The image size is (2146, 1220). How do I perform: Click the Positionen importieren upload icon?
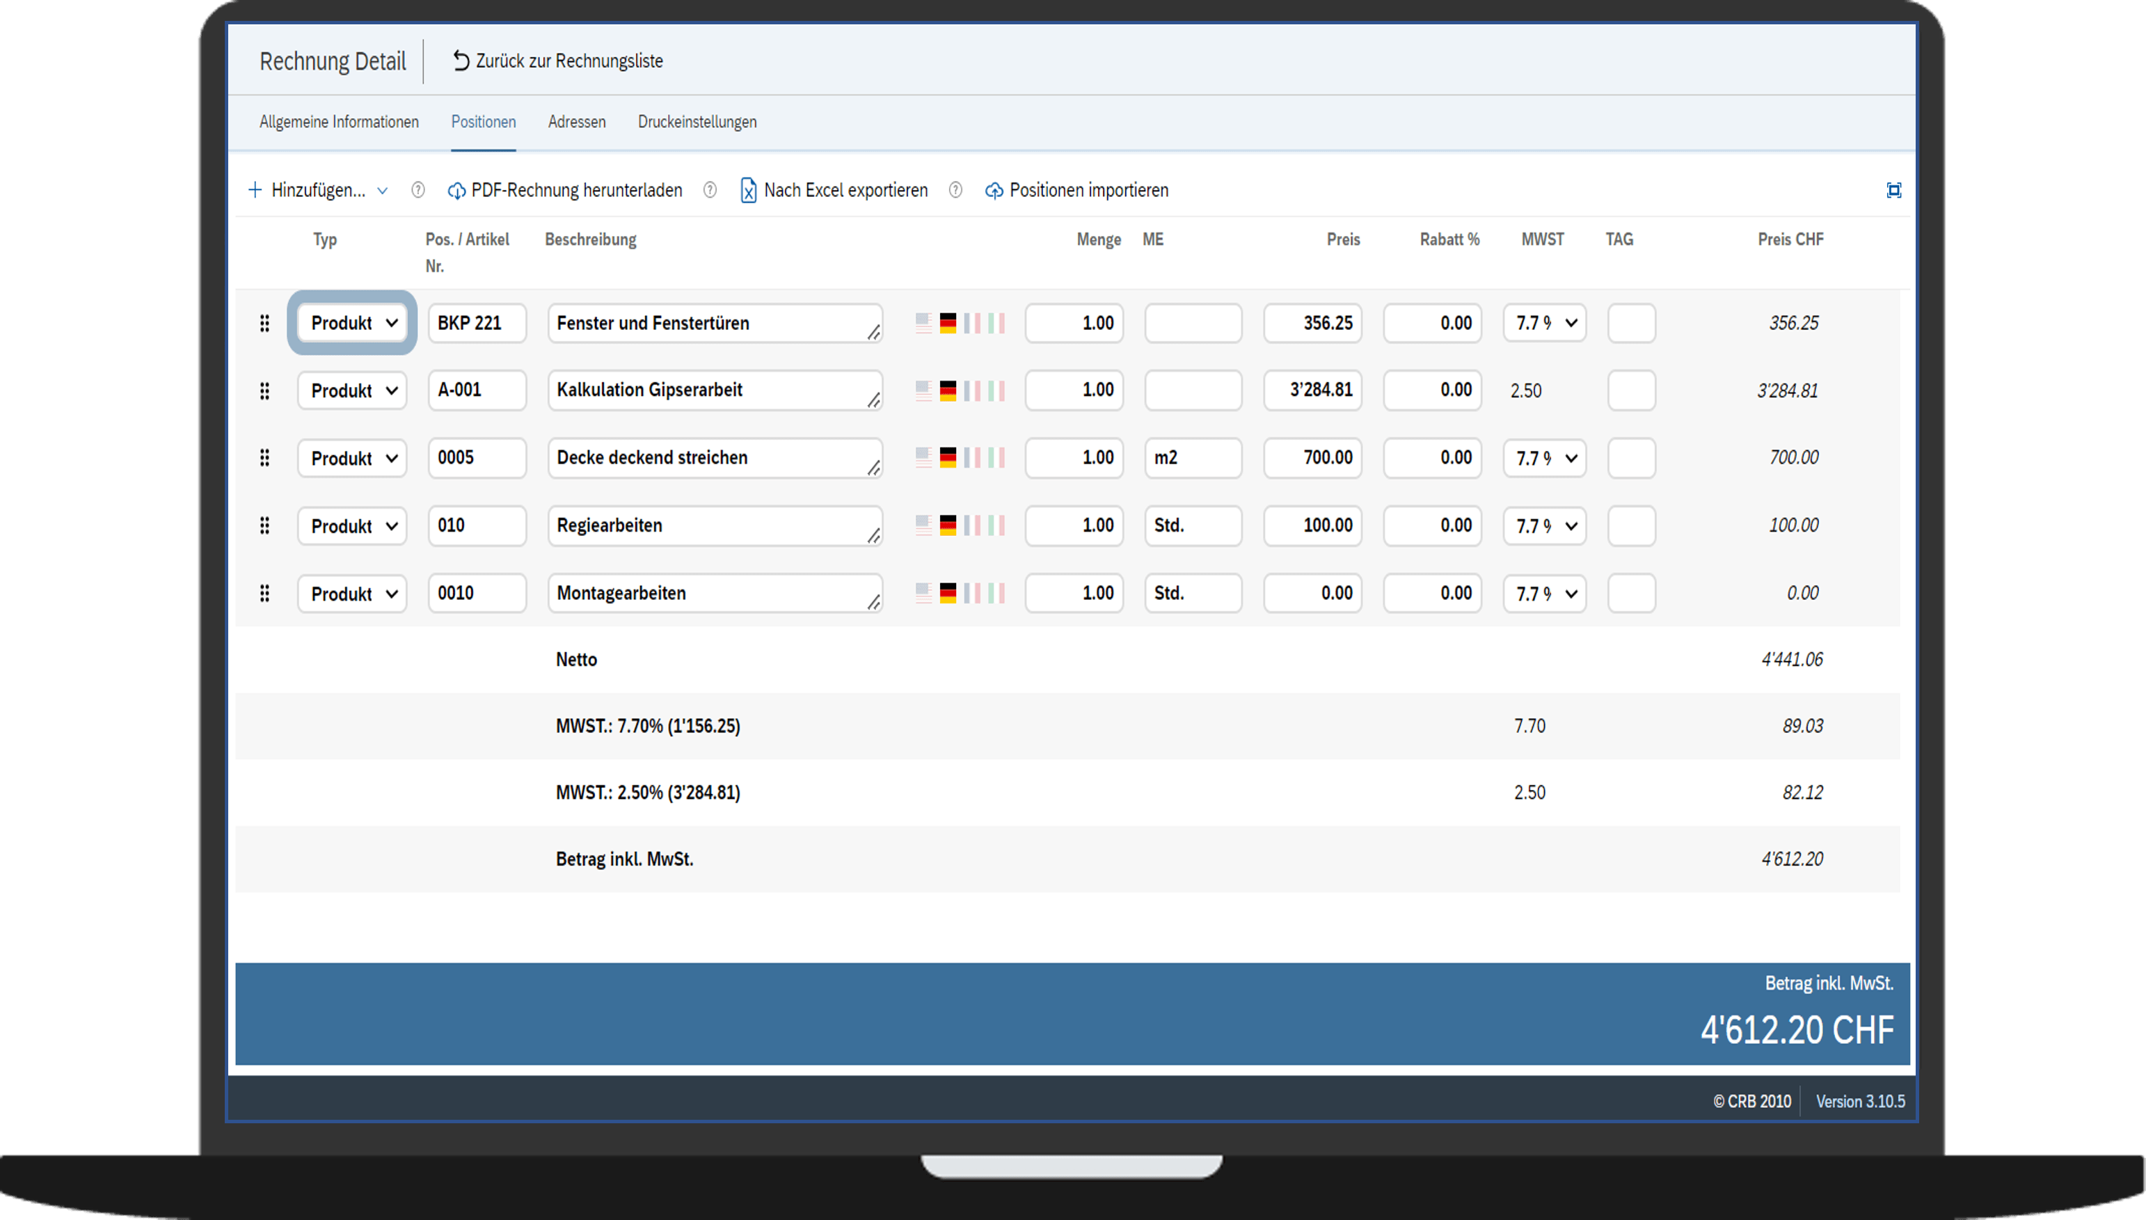pyautogui.click(x=994, y=191)
